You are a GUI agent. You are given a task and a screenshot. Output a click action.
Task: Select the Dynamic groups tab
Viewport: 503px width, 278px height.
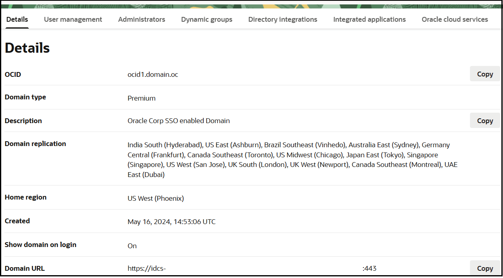pyautogui.click(x=207, y=19)
